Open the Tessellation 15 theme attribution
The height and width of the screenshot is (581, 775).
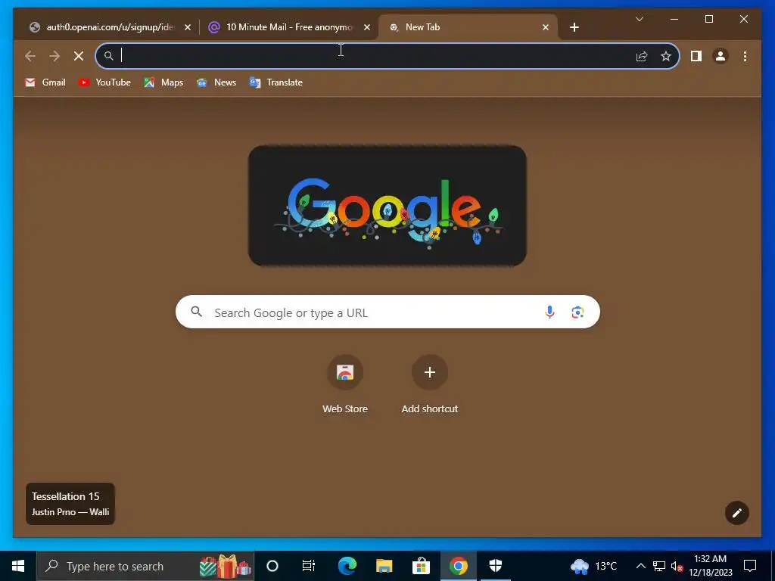tap(70, 503)
